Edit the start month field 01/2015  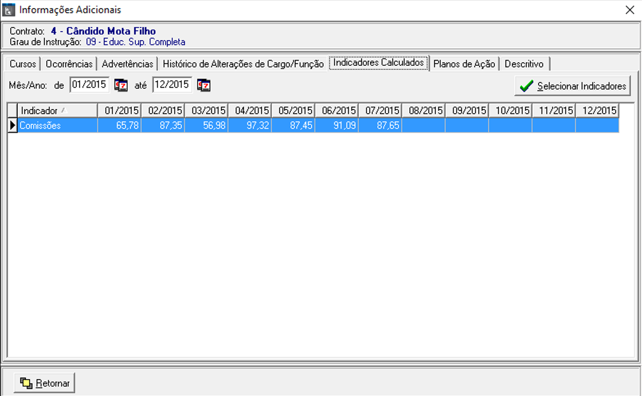[89, 85]
